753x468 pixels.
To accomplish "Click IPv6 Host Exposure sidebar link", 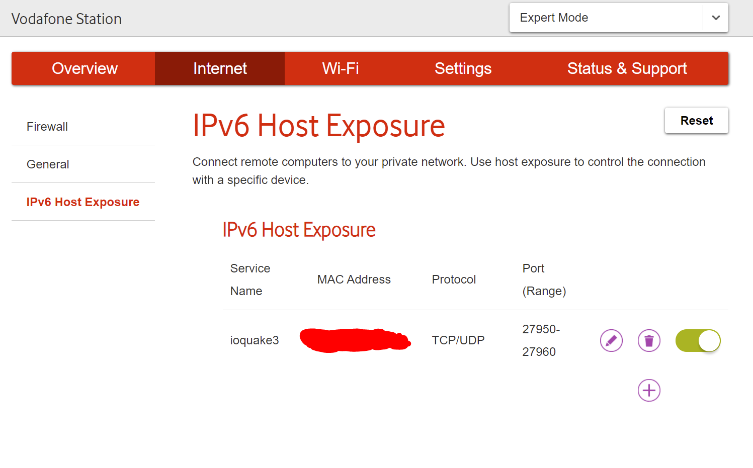I will click(83, 202).
